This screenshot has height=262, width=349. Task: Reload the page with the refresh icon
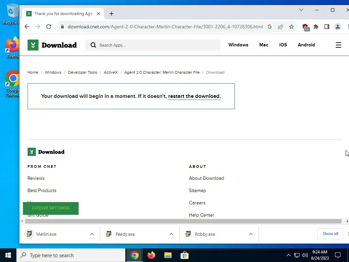[x=49, y=27]
